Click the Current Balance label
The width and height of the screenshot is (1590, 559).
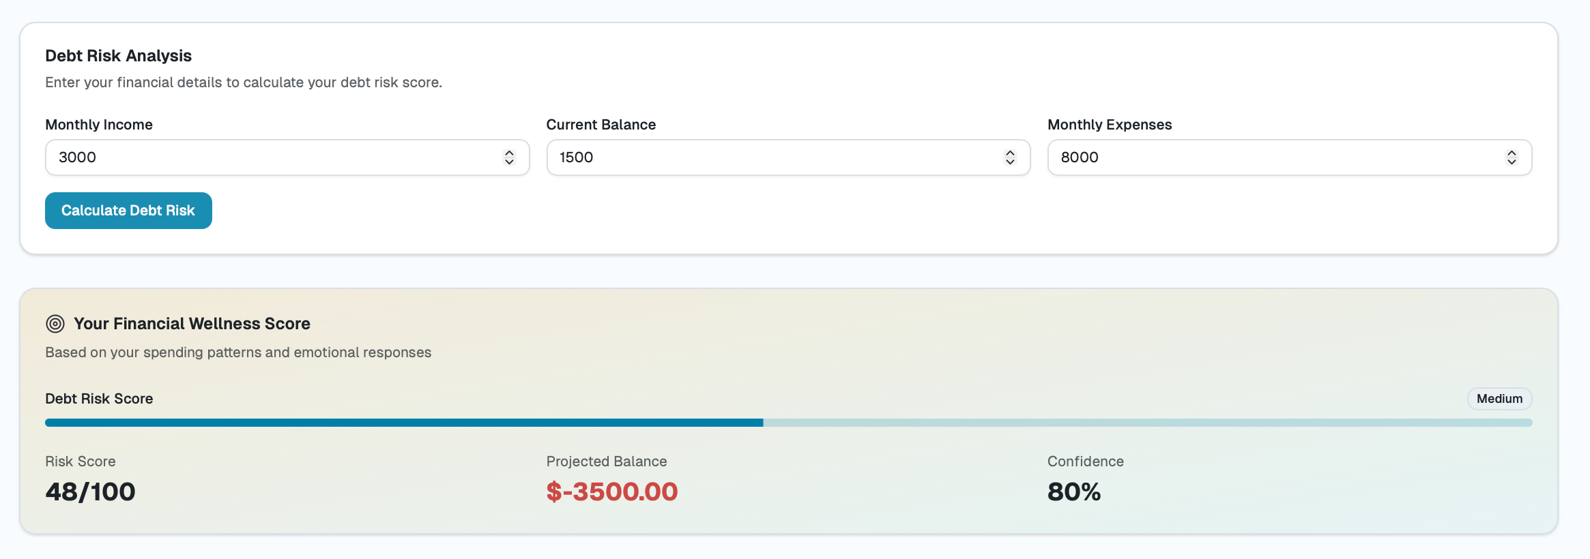point(601,125)
